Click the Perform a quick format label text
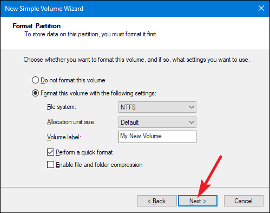 (x=84, y=152)
